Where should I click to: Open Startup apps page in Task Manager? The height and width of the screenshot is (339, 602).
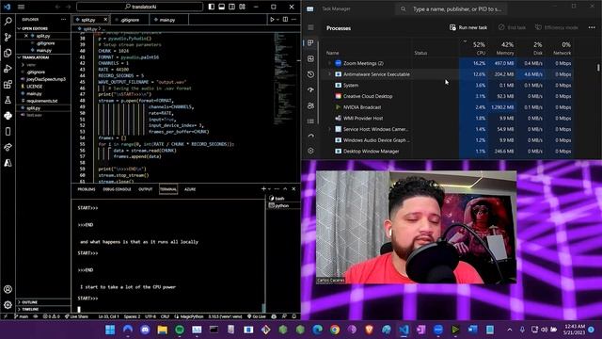(x=310, y=89)
